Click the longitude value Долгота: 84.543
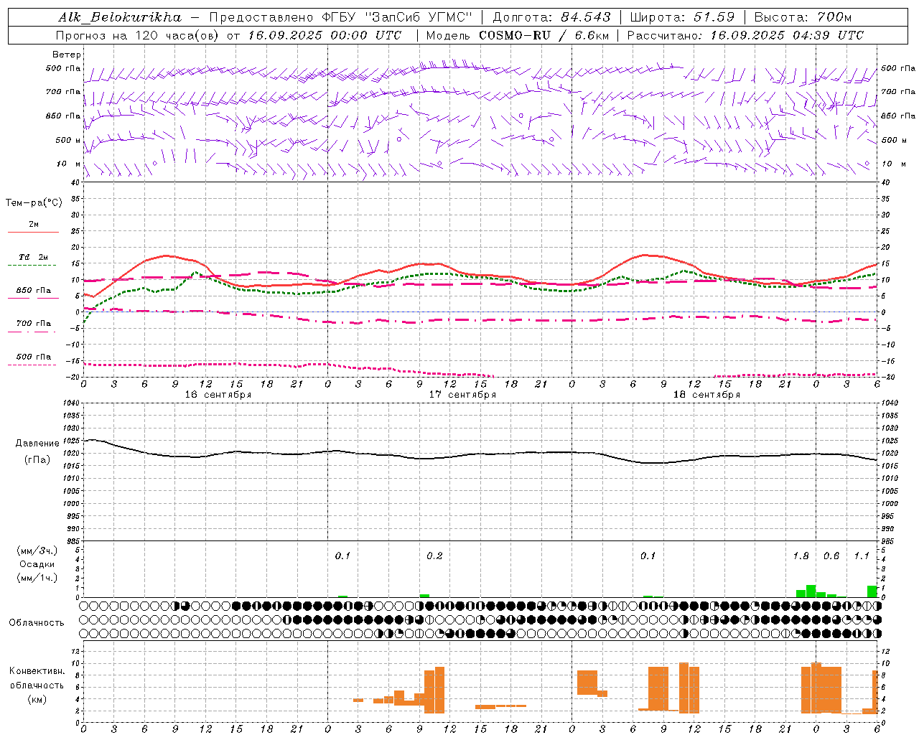Screen dimensions: 919x735 [x=552, y=17]
